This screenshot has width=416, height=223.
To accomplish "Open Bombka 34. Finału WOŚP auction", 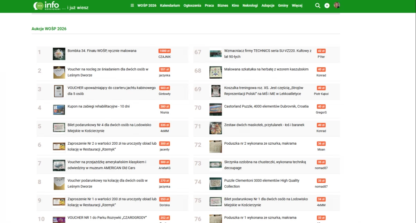I will click(102, 51).
